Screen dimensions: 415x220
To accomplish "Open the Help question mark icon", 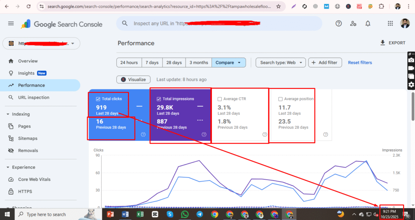I will coord(338,23).
